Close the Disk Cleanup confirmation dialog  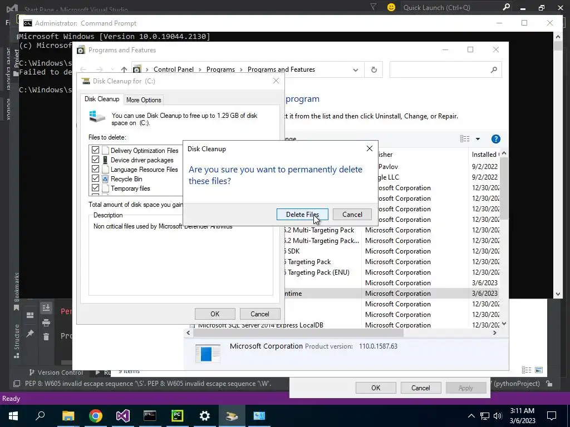(370, 148)
